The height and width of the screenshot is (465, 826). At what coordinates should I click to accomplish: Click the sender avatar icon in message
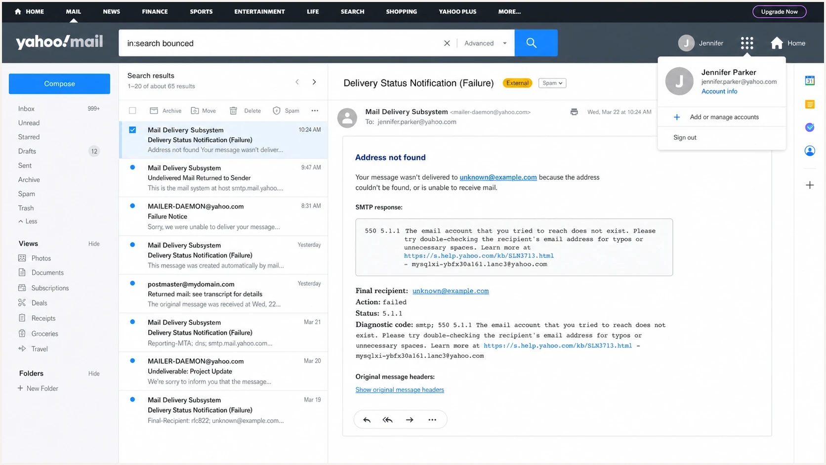[x=347, y=118]
